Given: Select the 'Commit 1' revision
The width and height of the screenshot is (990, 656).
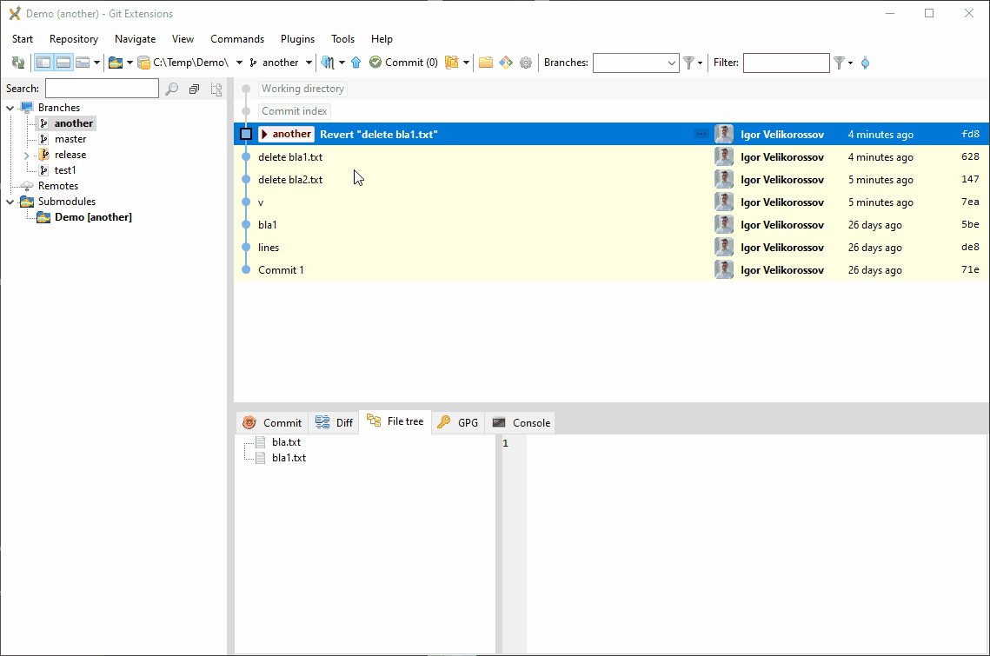Looking at the screenshot, I should [611, 270].
